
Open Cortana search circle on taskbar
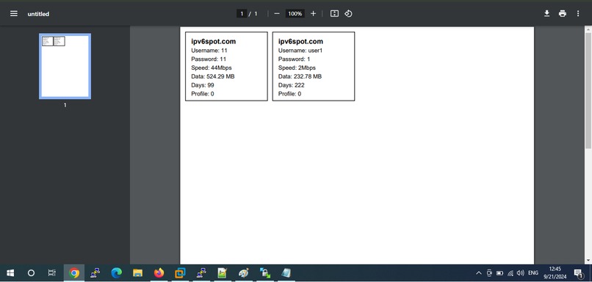(32, 272)
